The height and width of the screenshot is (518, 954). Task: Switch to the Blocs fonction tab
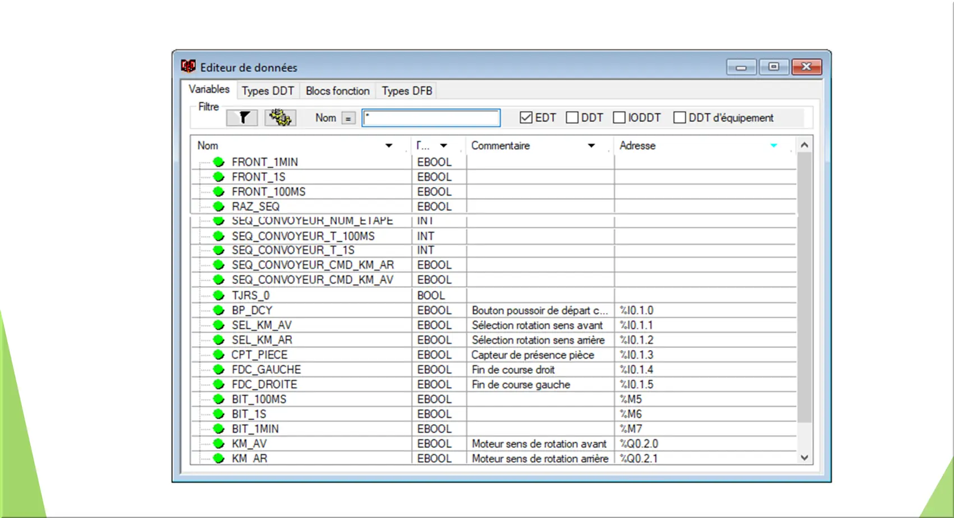tap(337, 91)
